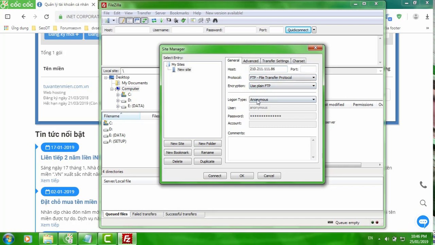Viewport: 435px width, 245px height.
Task: Collapse Computer node in local tree
Action: (111, 89)
